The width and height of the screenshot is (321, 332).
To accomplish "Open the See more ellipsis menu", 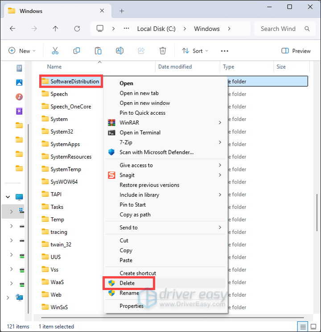I will pos(225,51).
